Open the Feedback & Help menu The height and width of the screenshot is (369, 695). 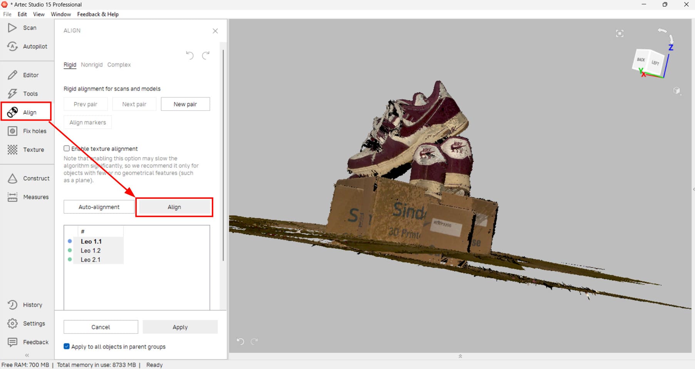[98, 14]
